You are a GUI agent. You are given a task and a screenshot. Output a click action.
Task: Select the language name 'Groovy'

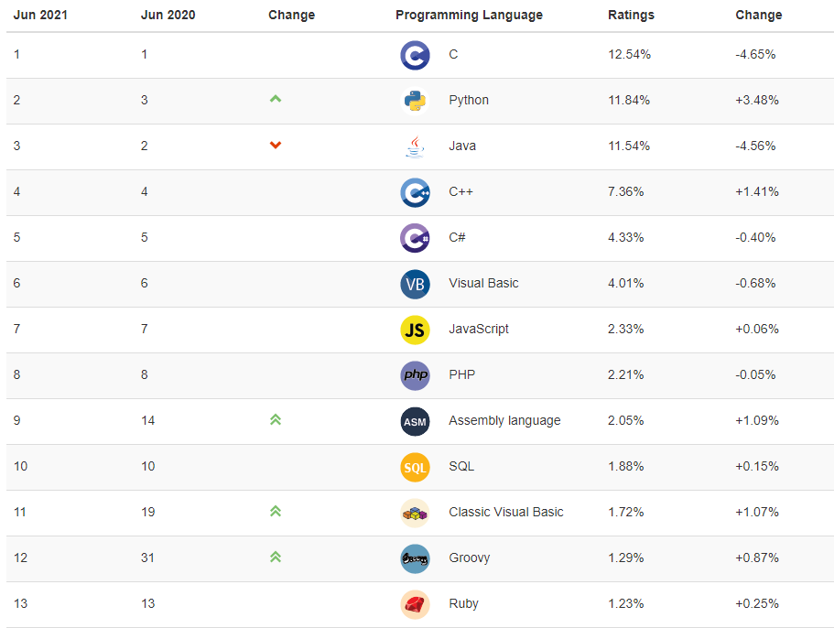click(x=469, y=558)
